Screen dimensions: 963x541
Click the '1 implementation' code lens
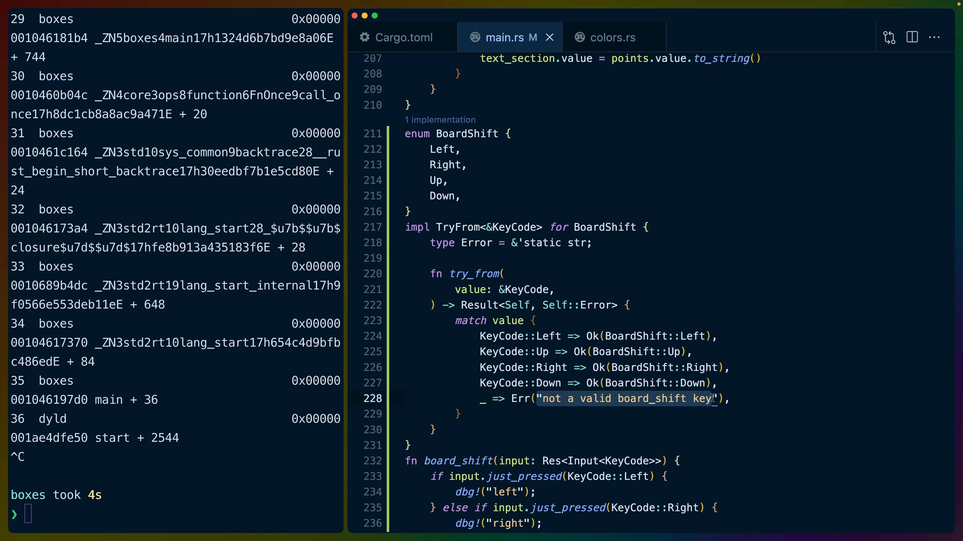pyautogui.click(x=440, y=120)
